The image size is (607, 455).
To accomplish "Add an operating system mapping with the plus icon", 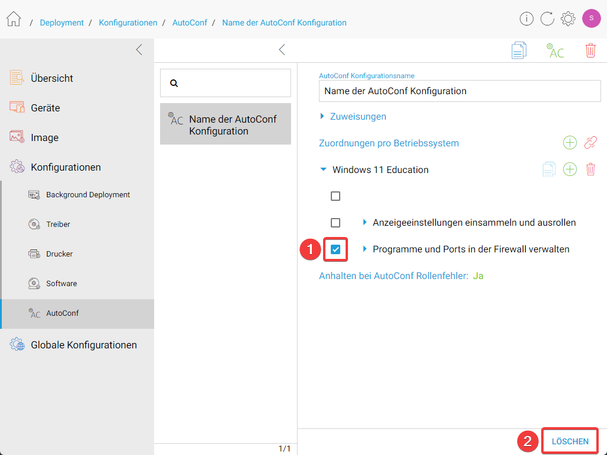I will coord(570,143).
